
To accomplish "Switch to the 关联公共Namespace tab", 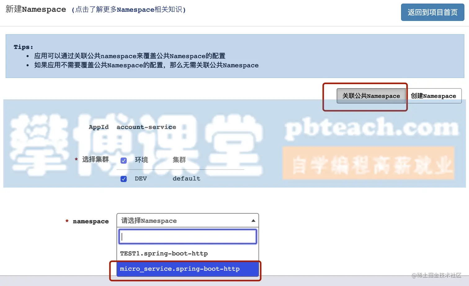I will coord(371,96).
